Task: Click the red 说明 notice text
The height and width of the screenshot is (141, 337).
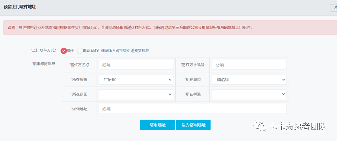Action: (x=130, y=28)
